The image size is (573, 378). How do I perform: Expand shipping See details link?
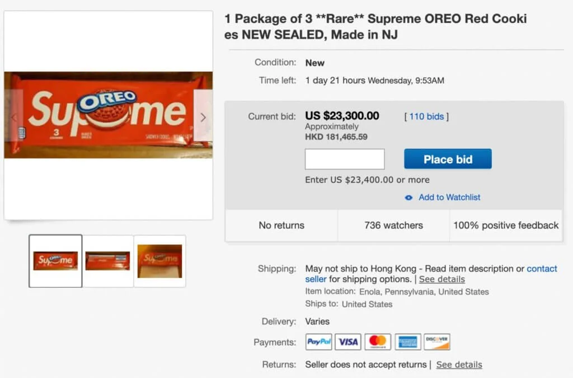442,279
